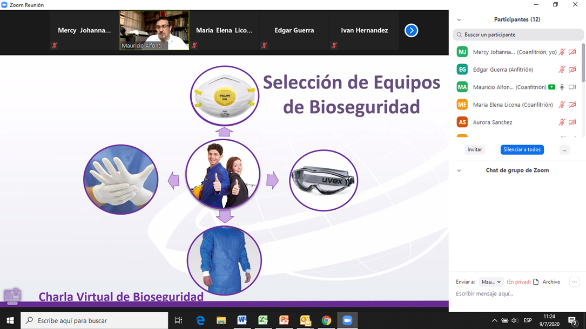Open chat more options ellipsis button

click(x=575, y=282)
